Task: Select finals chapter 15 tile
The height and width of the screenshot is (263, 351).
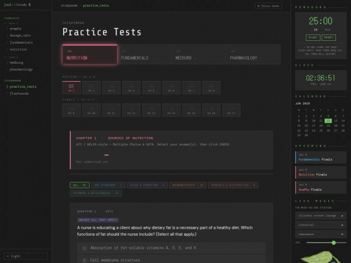Action: [191, 110]
